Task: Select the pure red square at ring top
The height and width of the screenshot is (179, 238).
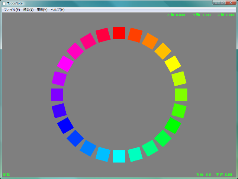Action: tap(119, 33)
